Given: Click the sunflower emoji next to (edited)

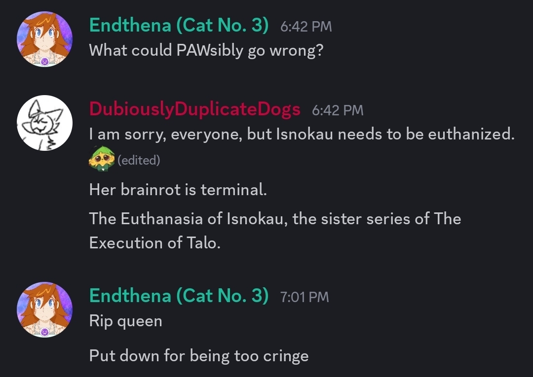Looking at the screenshot, I should (x=101, y=160).
